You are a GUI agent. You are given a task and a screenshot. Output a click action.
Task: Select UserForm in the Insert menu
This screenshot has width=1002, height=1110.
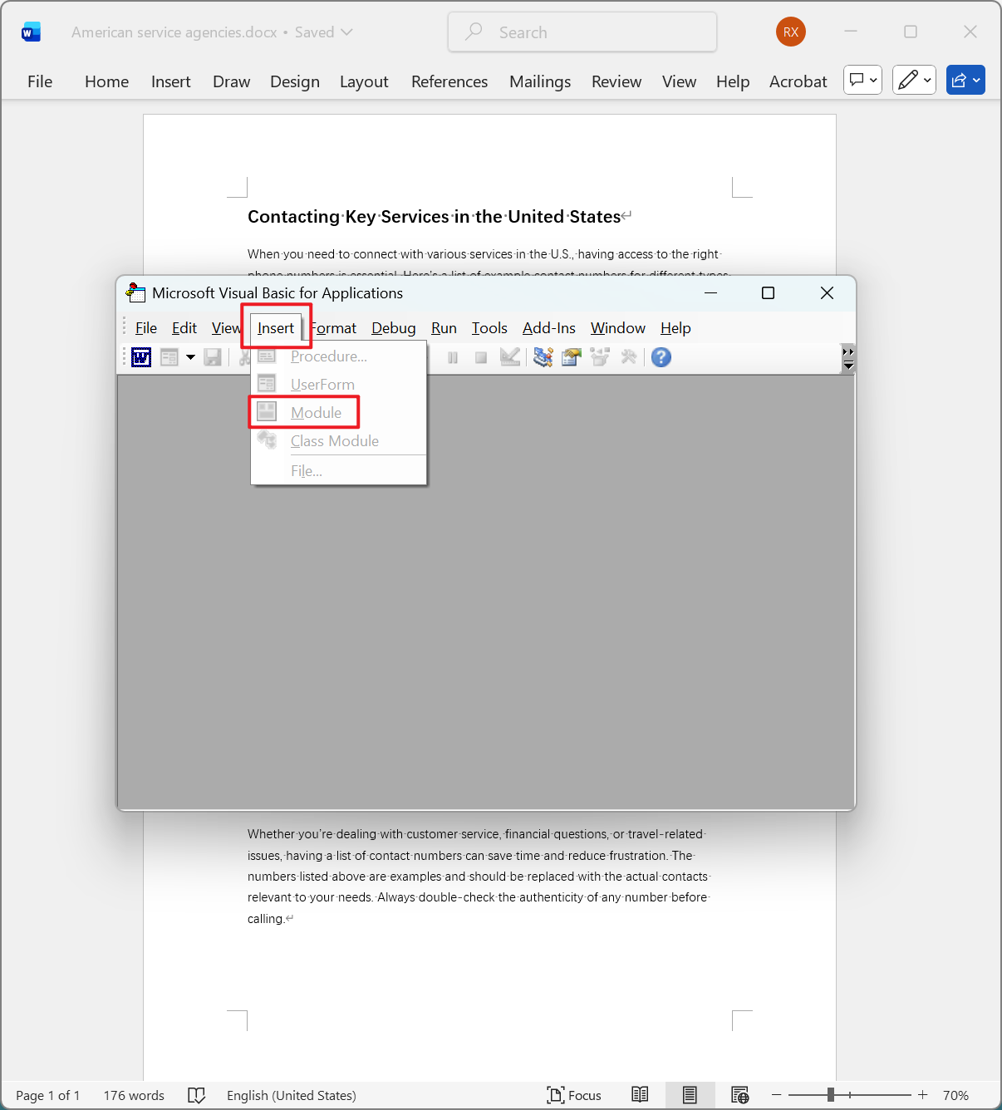322,384
